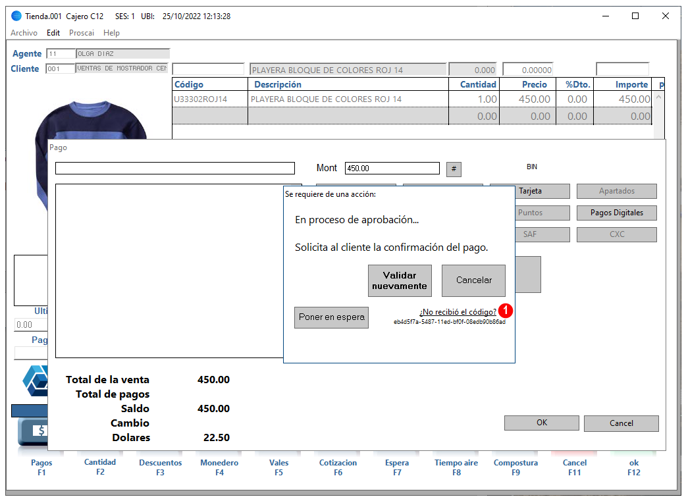This screenshot has height=501, width=686.
Task: Click the Puntos payment button
Action: (x=542, y=213)
